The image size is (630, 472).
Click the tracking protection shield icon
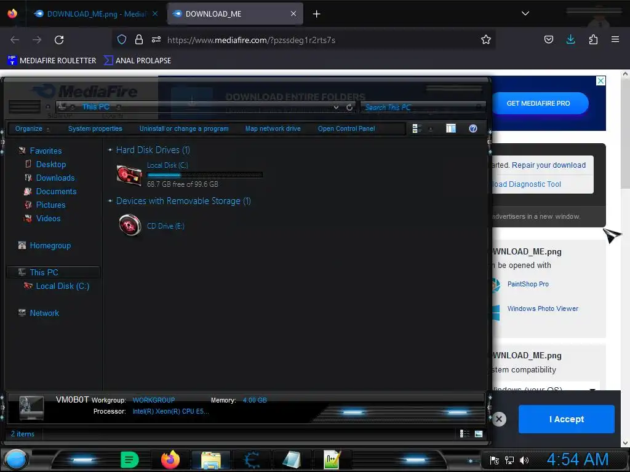[x=122, y=39]
